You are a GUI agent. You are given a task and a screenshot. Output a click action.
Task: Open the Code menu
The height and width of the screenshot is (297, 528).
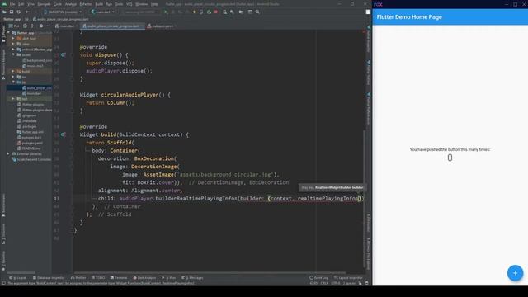click(x=58, y=4)
